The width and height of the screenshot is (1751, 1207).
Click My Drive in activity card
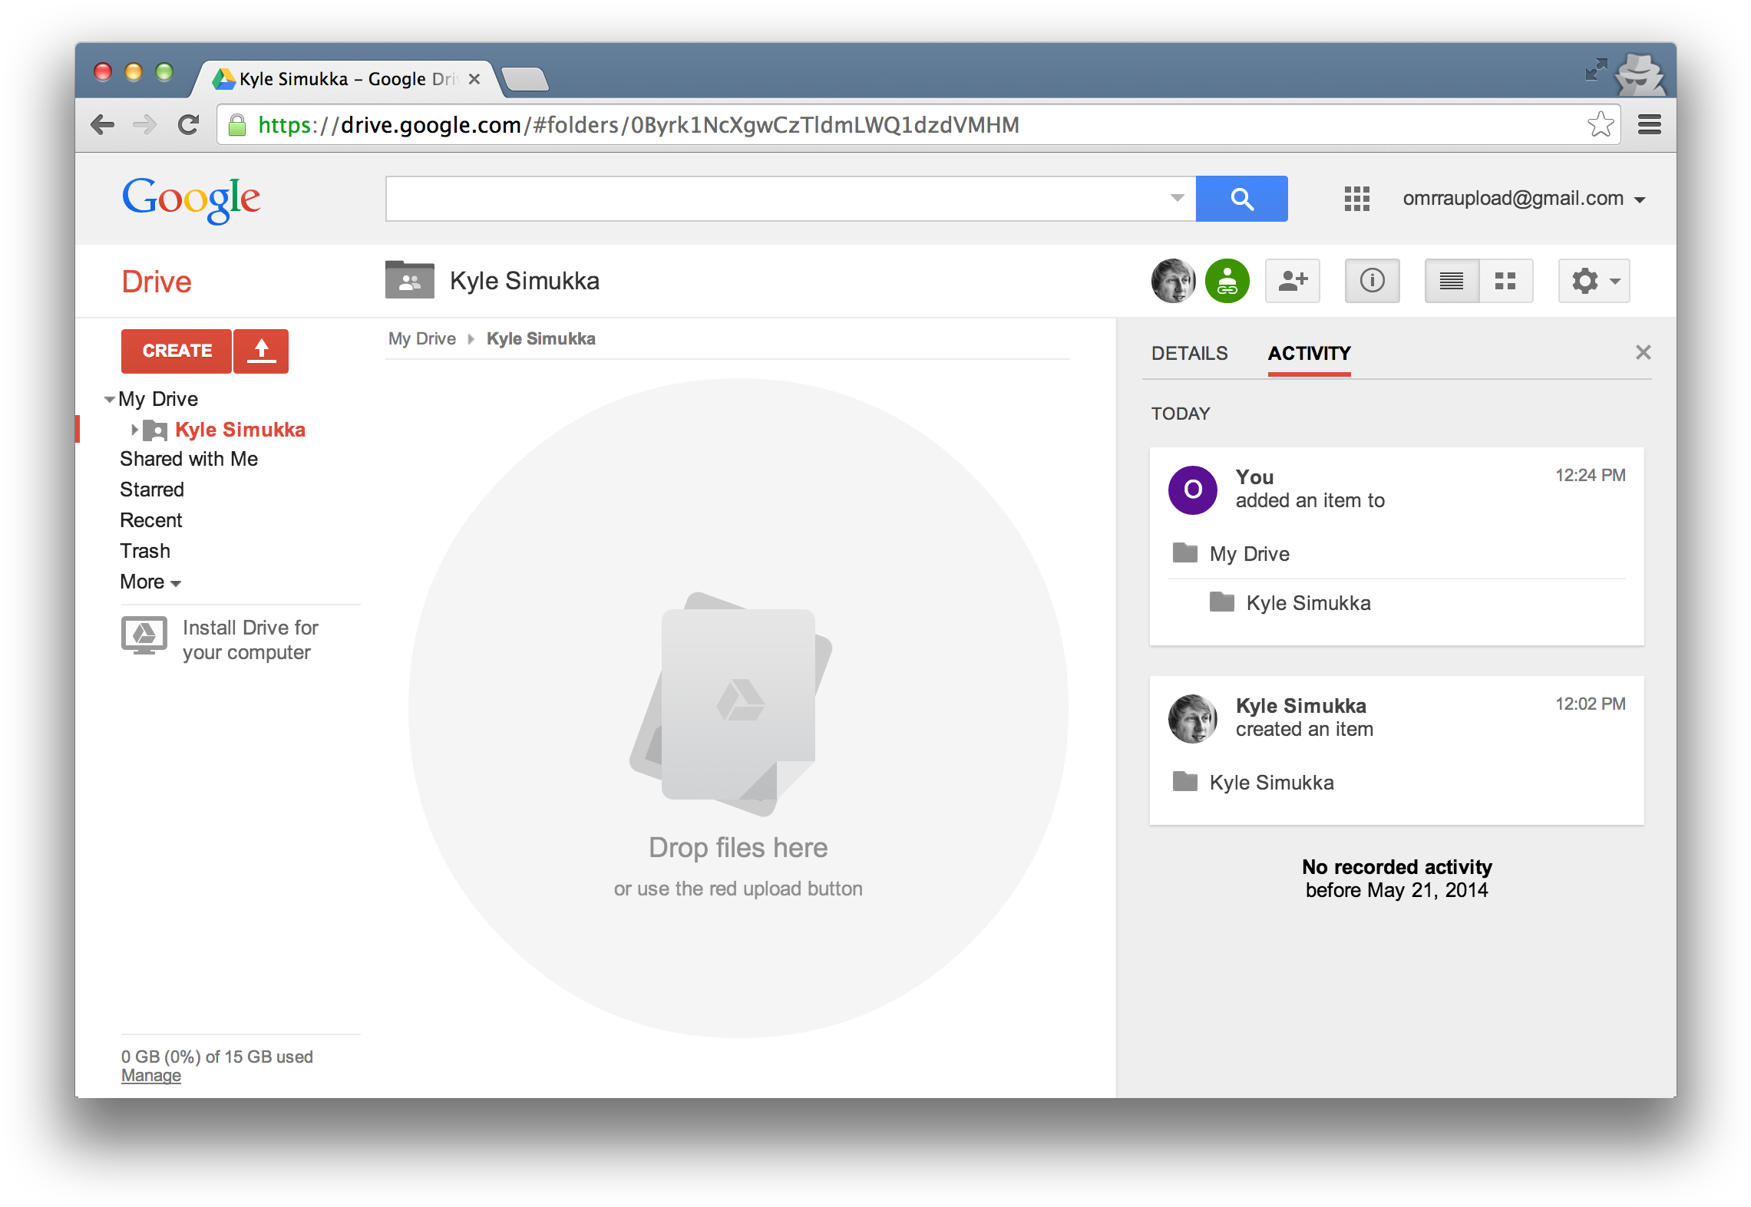click(x=1249, y=554)
